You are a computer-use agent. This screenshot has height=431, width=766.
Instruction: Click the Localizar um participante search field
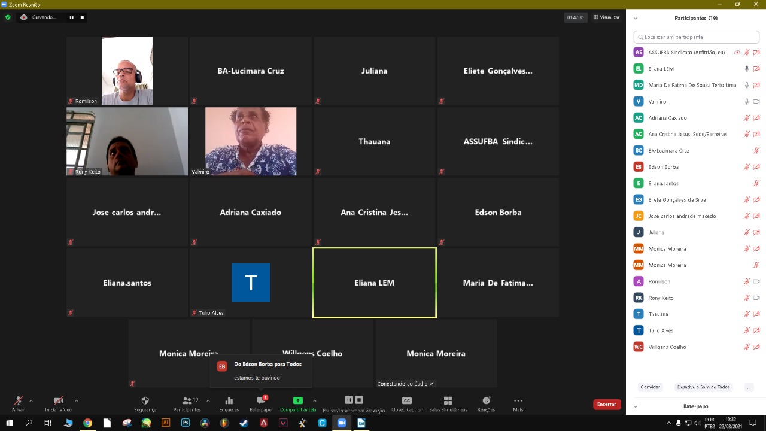point(696,37)
